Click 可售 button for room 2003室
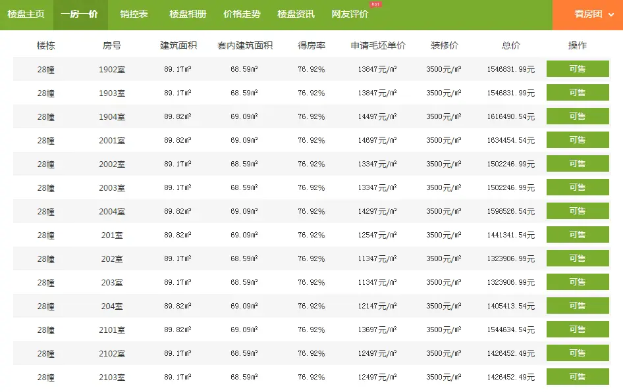 (578, 187)
